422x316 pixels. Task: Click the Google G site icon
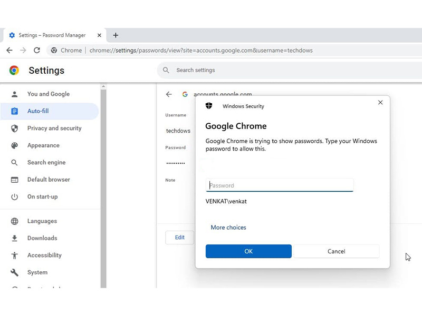point(185,94)
